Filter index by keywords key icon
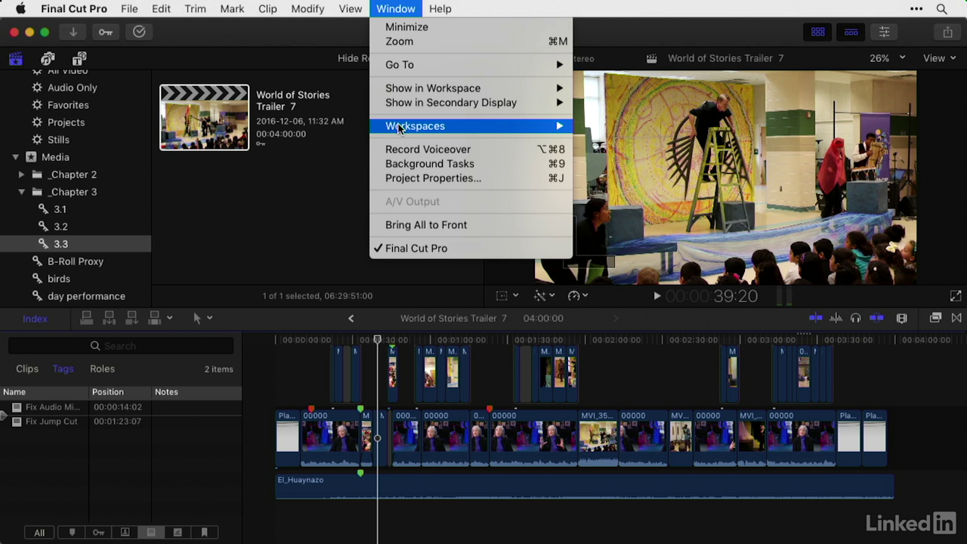Image resolution: width=967 pixels, height=544 pixels. (x=98, y=533)
